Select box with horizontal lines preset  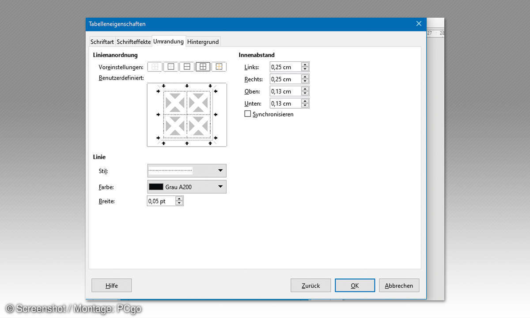pyautogui.click(x=187, y=67)
